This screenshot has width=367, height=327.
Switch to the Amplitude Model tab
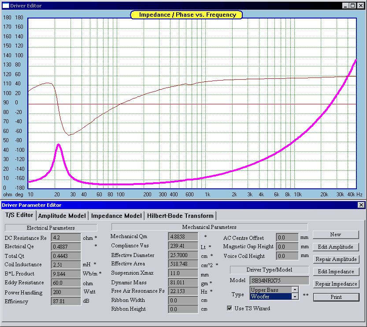click(x=62, y=216)
